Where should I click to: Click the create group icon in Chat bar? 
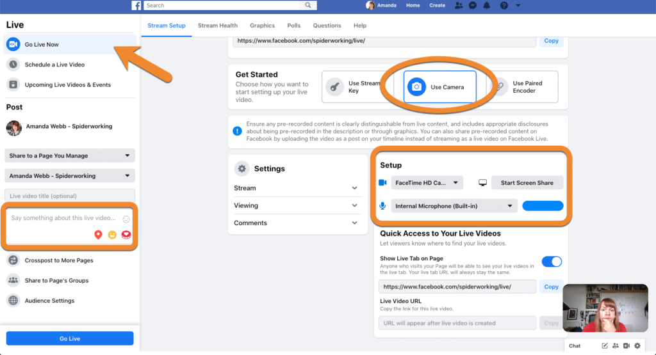click(616, 345)
